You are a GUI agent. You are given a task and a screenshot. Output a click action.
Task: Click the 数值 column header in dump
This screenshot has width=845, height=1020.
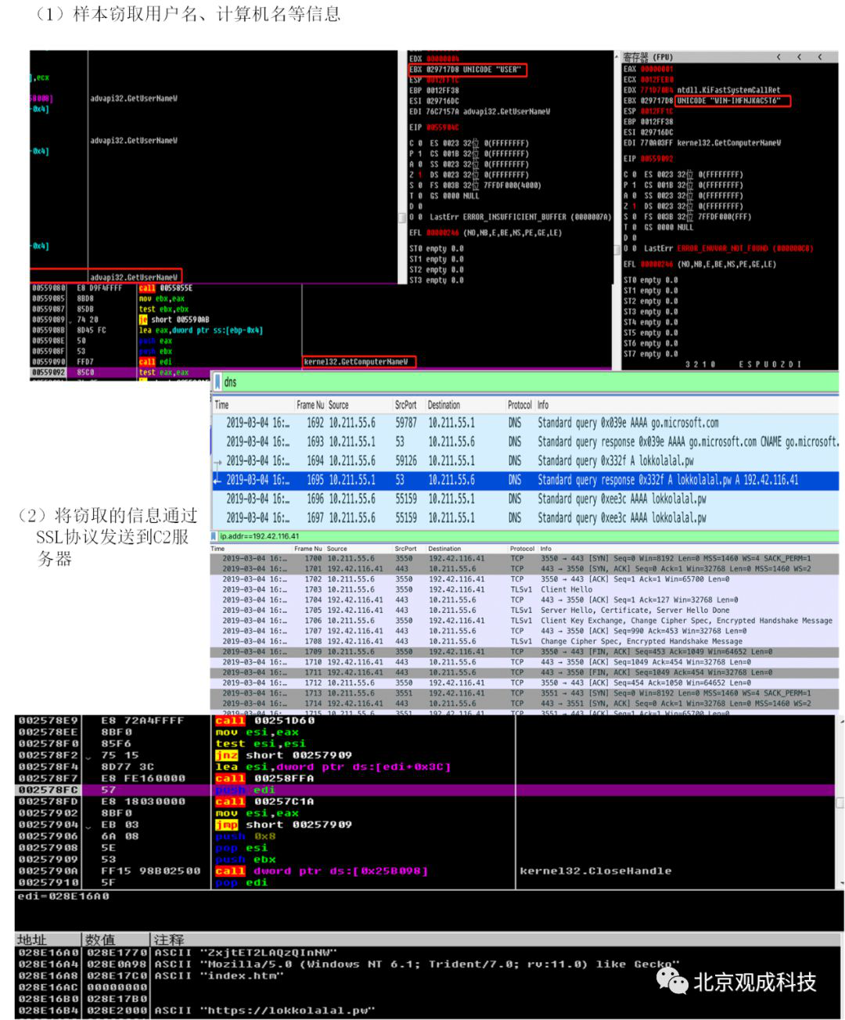tap(116, 939)
